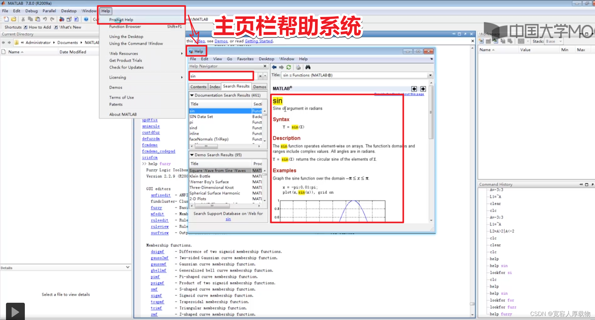Select Check for Updates menu item

click(x=142, y=67)
